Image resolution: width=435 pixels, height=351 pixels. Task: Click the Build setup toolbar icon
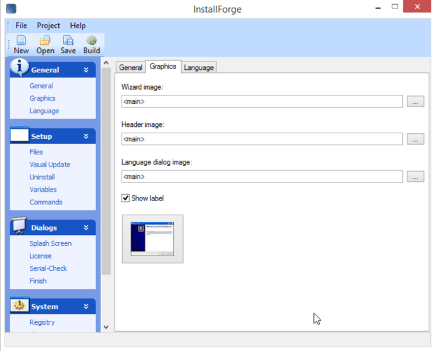pos(91,44)
